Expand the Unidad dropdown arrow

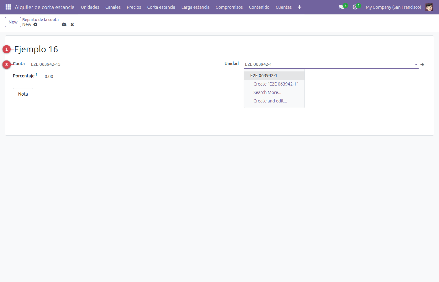coord(416,65)
